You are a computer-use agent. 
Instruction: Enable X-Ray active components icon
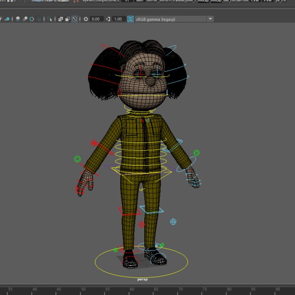point(67,19)
